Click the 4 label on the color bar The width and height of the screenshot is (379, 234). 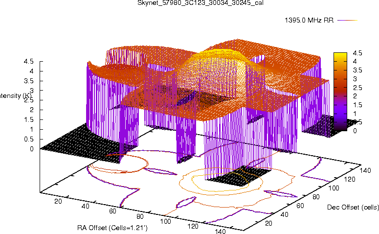tap(355, 62)
